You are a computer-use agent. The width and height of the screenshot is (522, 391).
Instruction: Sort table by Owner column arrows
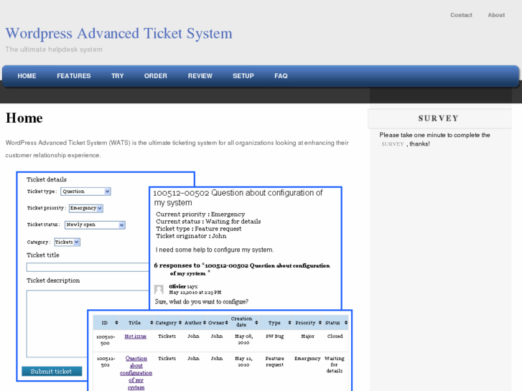point(226,323)
